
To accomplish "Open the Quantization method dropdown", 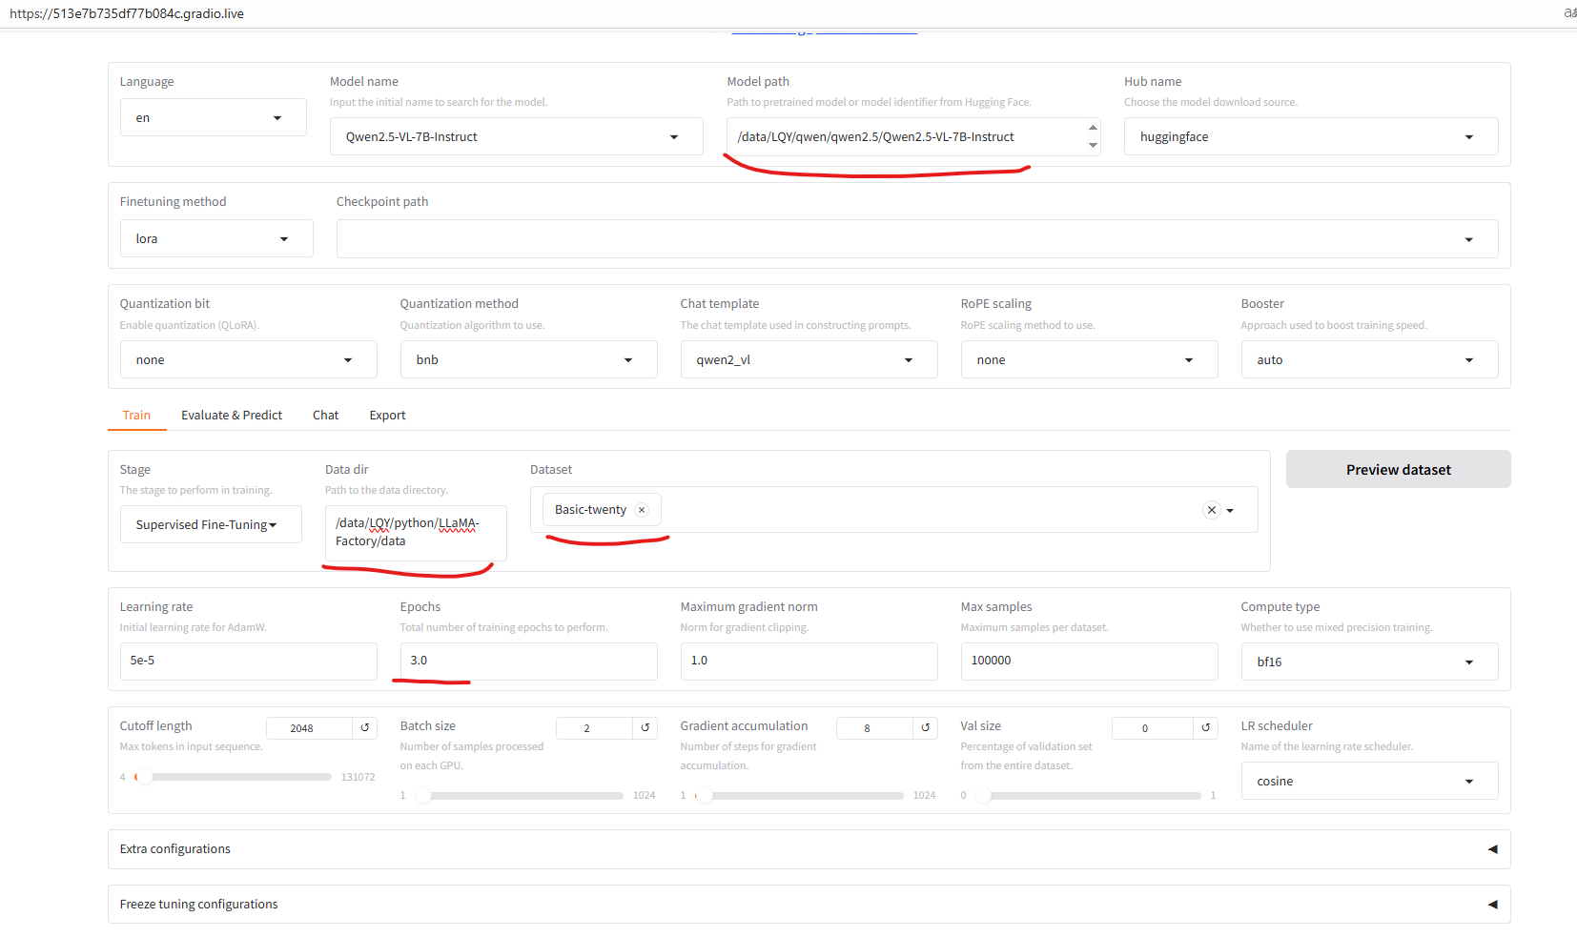I will tap(528, 359).
